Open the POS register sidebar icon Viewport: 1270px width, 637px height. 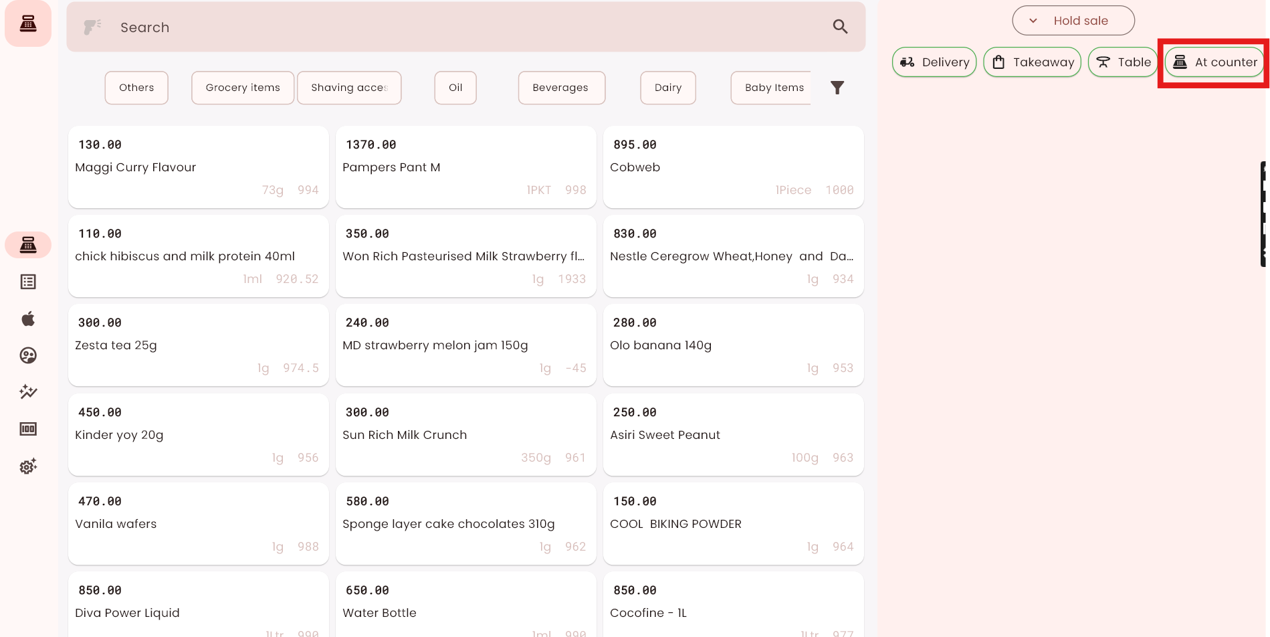pyautogui.click(x=28, y=246)
